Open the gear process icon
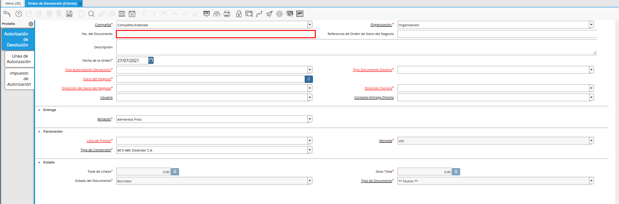The width and height of the screenshot is (619, 204). [279, 14]
